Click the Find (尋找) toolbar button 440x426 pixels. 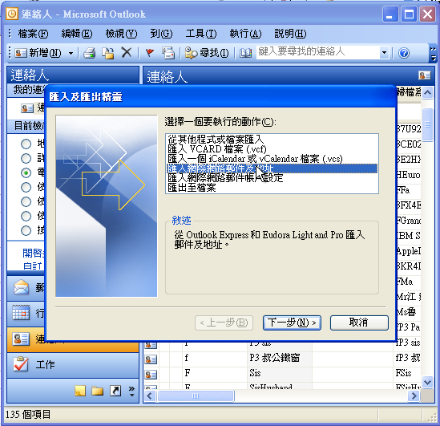point(207,53)
